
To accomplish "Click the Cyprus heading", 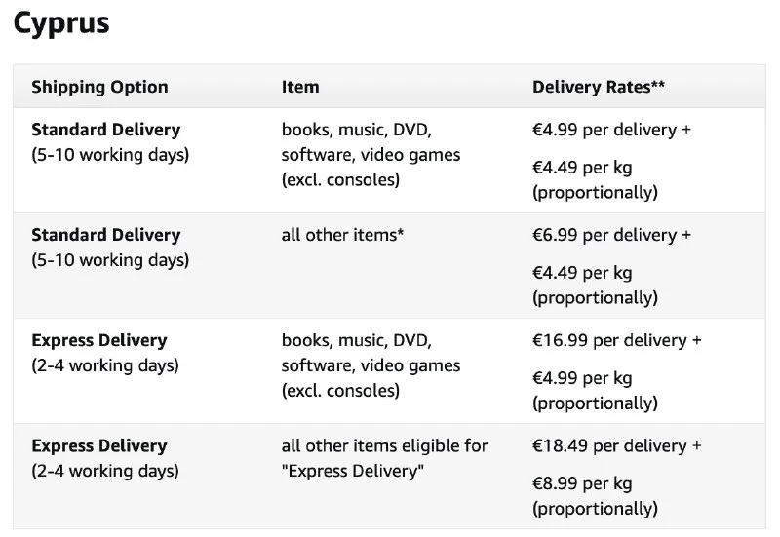I will pos(61,23).
